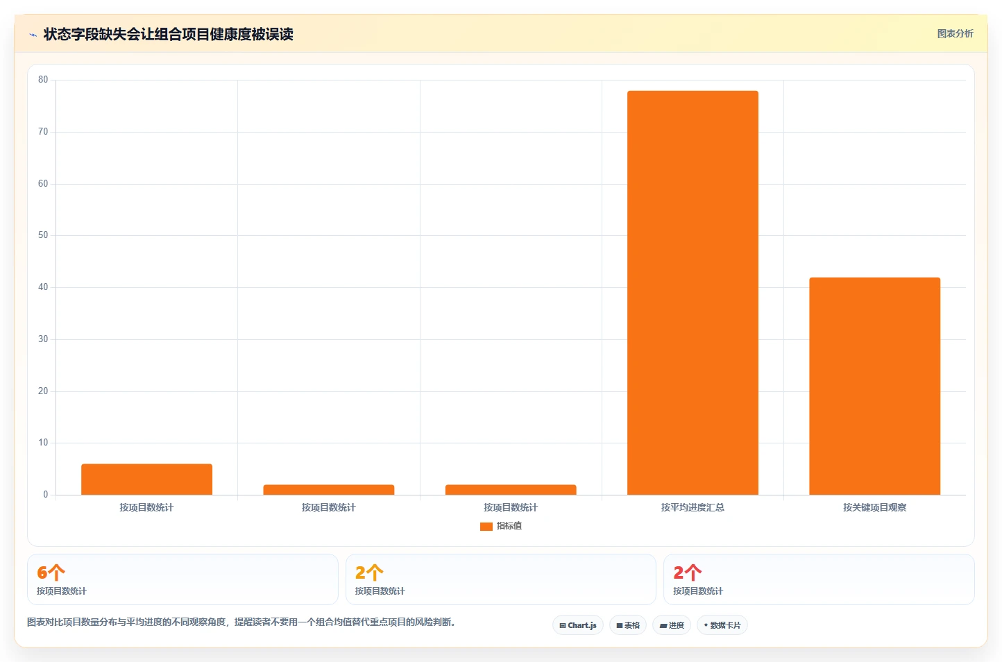Click the orange legend swatch for 指标值

tap(486, 527)
